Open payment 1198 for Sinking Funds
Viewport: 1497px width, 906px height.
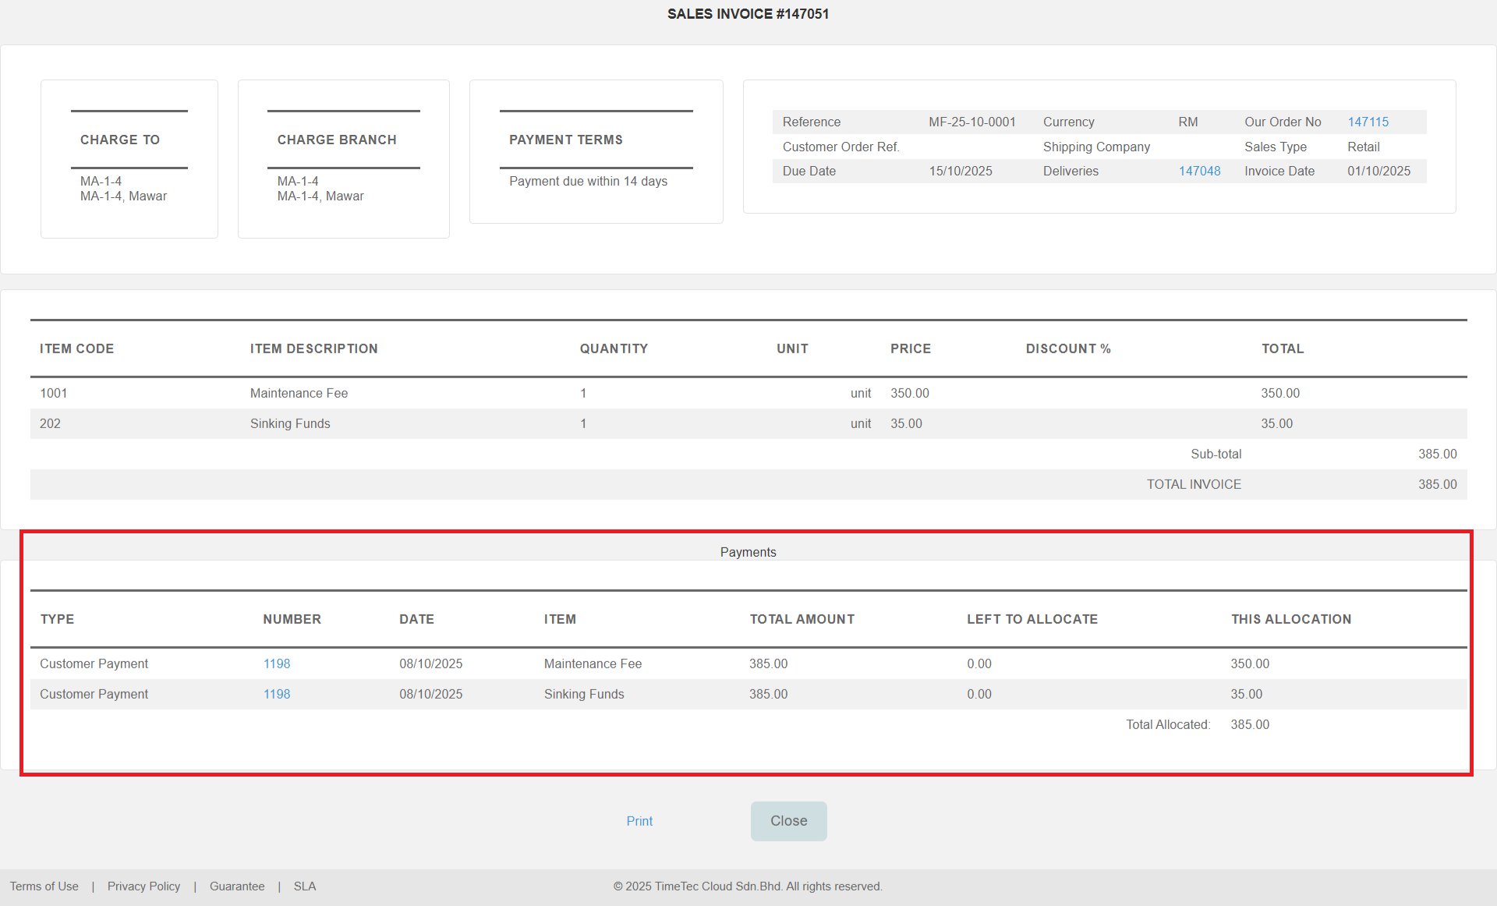tap(276, 694)
